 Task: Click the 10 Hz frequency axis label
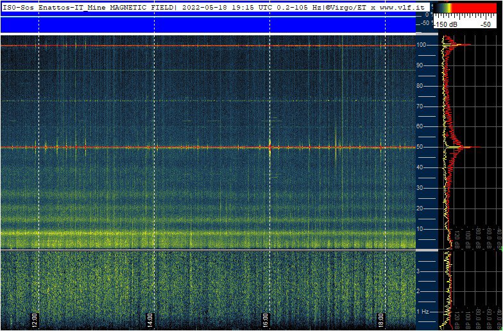click(x=423, y=229)
